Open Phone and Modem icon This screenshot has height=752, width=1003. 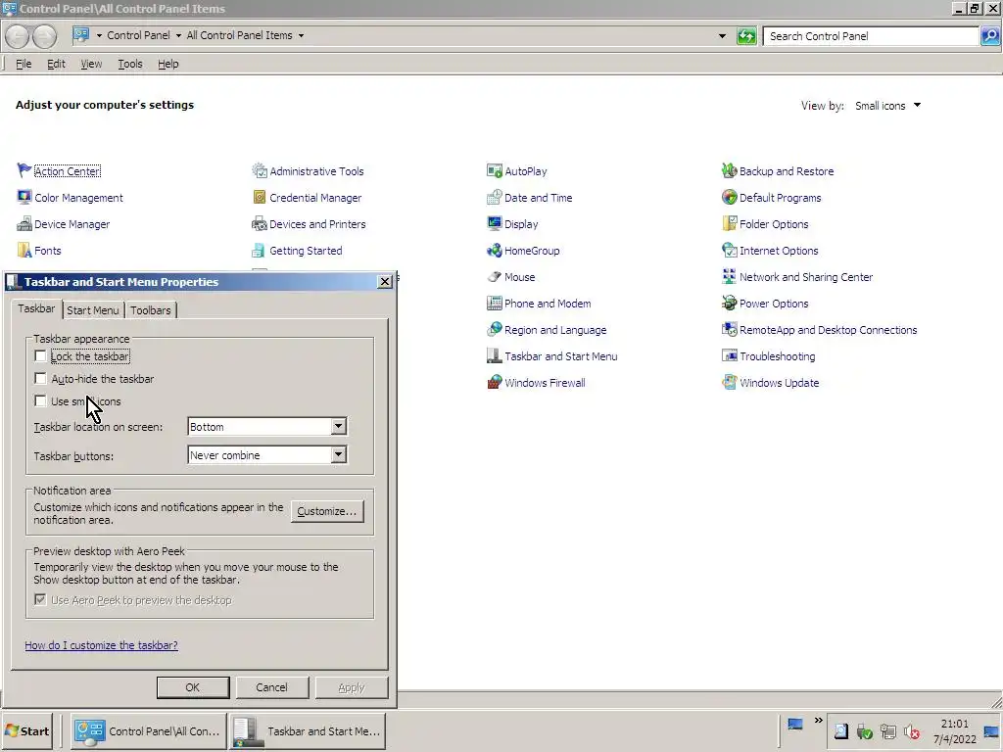coord(494,304)
